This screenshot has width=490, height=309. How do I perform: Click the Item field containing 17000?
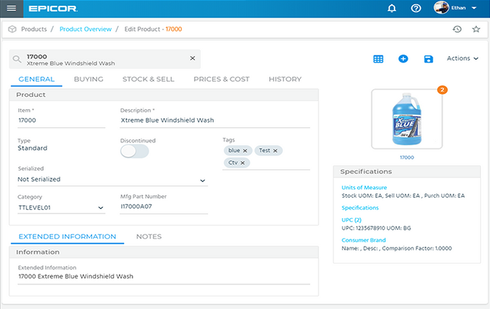click(61, 121)
